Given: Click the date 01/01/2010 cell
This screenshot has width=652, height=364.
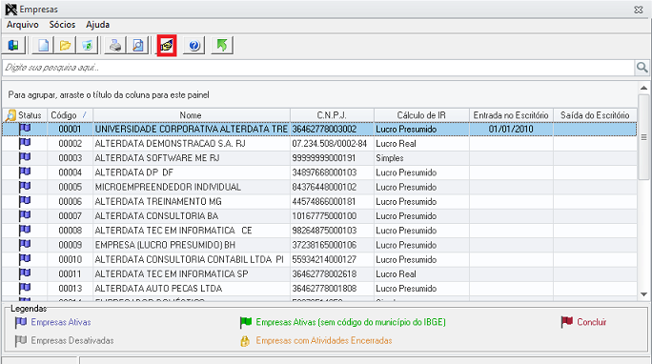Looking at the screenshot, I should (511, 129).
